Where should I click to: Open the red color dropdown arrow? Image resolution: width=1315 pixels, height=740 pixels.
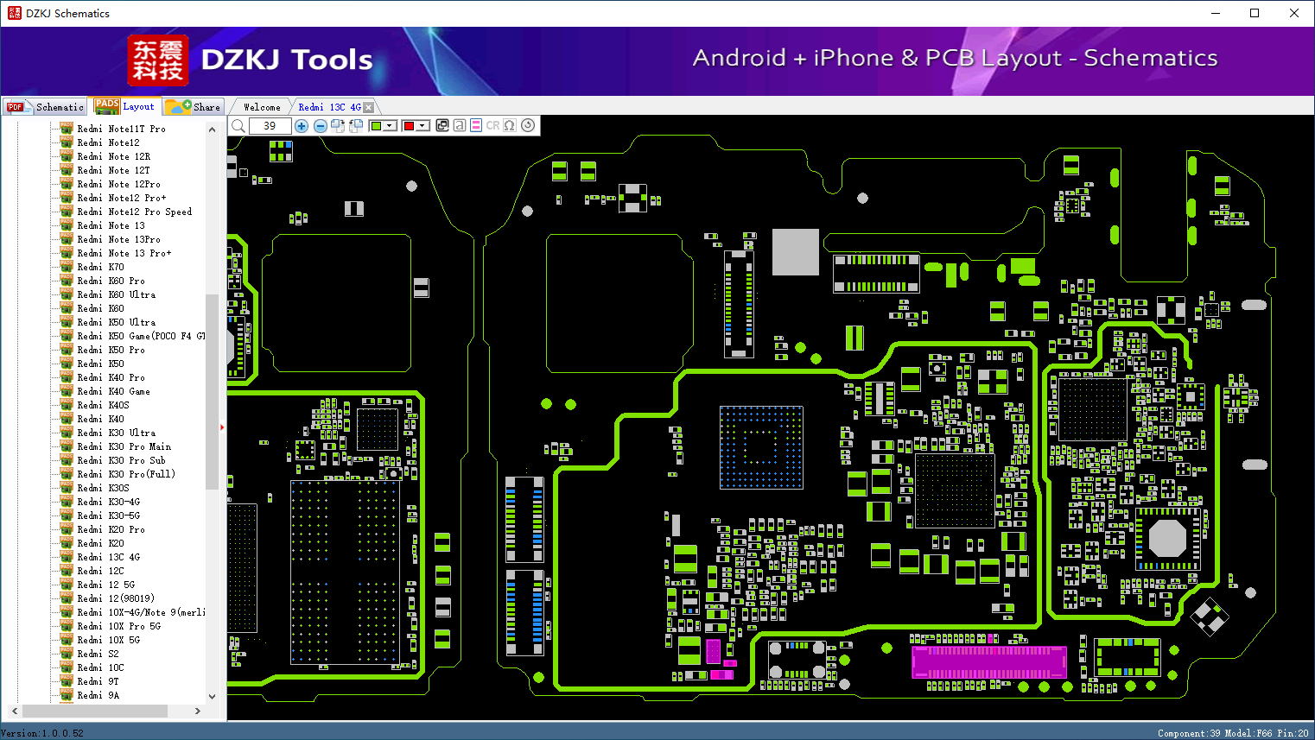point(422,126)
